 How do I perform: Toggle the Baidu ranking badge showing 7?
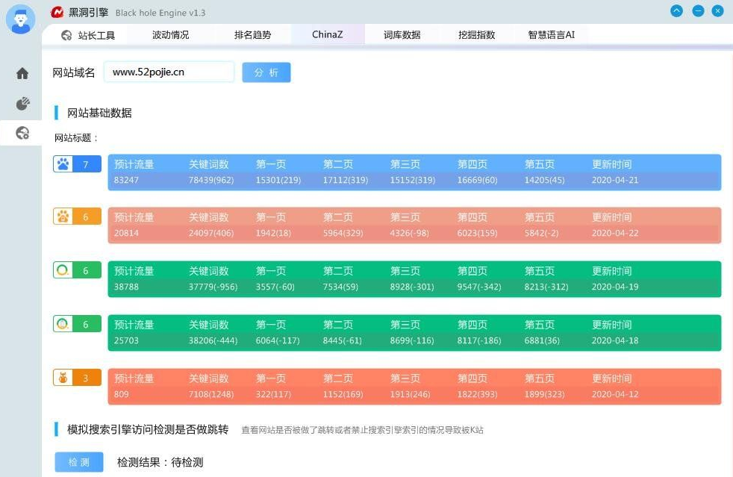coord(85,163)
